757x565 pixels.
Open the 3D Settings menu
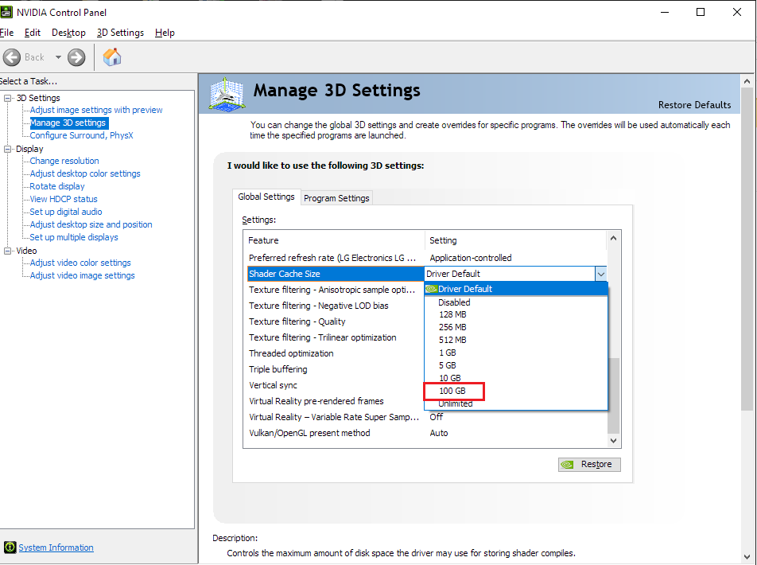(x=120, y=33)
